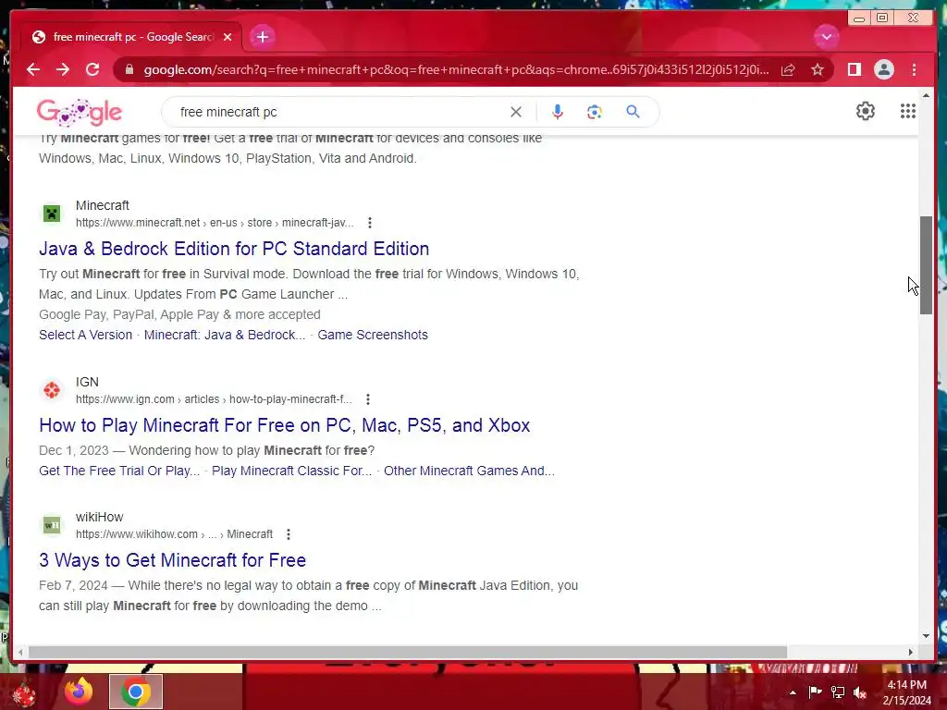Select the free minecraft pc Google Search tab
Image resolution: width=947 pixels, height=710 pixels.
[x=132, y=37]
